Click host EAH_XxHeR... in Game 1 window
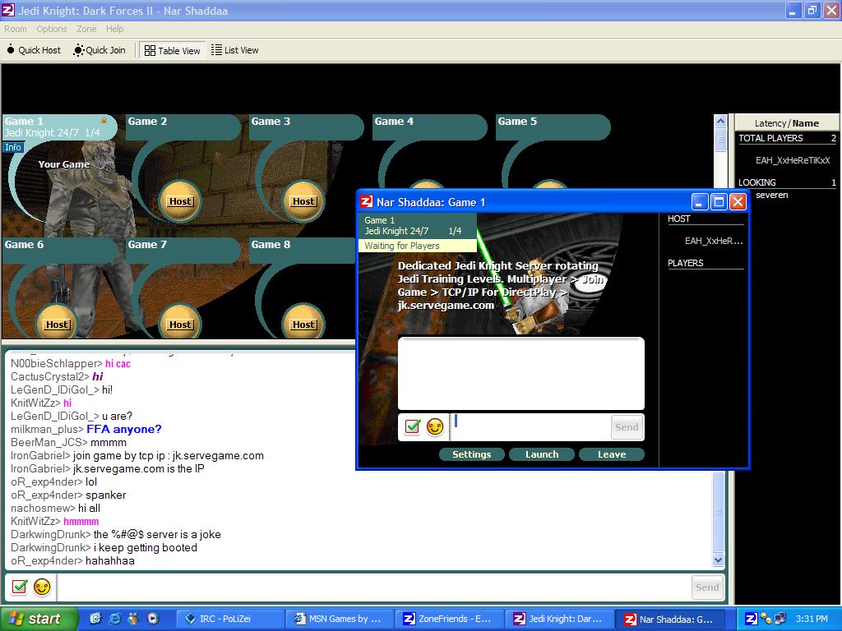The height and width of the screenshot is (631, 842). coord(714,241)
